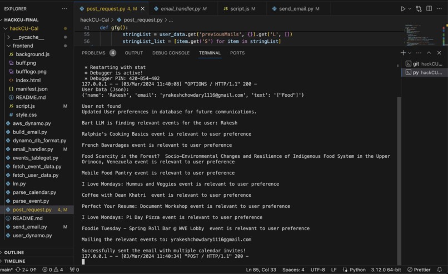Switch to the script.js tab
The image size is (448, 274).
tap(240, 9)
